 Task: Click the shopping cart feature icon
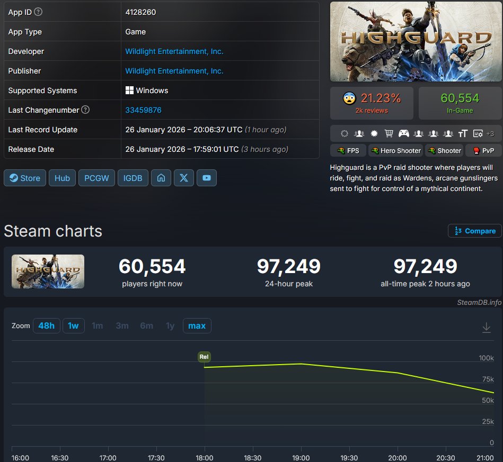pyautogui.click(x=389, y=133)
